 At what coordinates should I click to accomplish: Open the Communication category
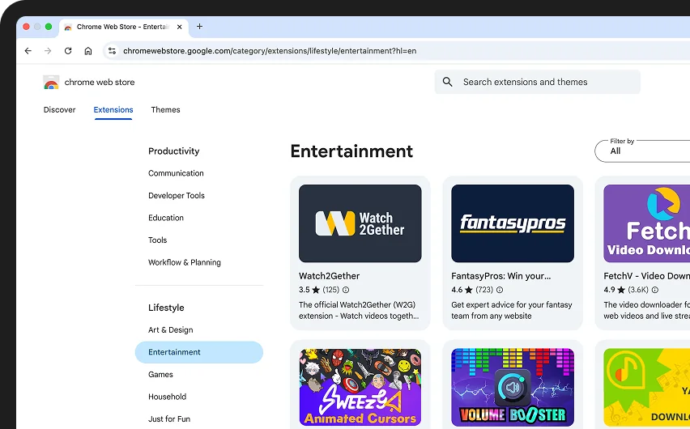point(176,173)
